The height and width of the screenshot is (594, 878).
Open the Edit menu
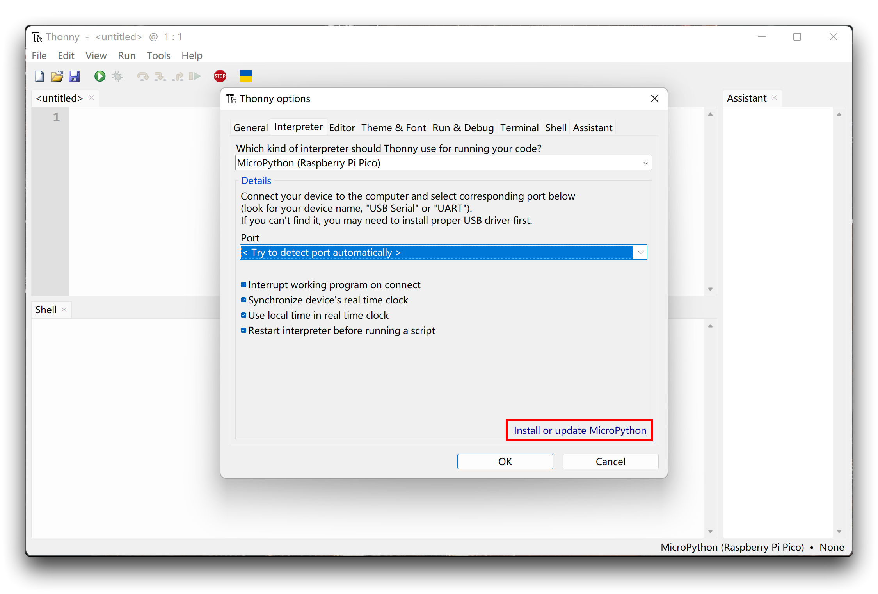tap(66, 55)
